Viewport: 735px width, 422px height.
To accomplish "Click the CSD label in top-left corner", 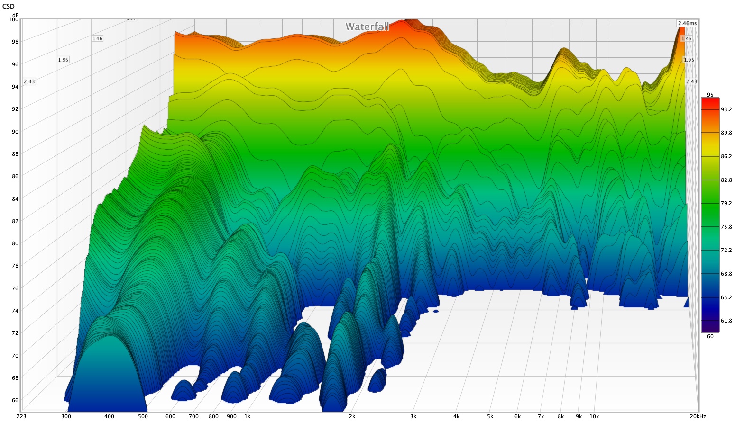I will pyautogui.click(x=9, y=6).
